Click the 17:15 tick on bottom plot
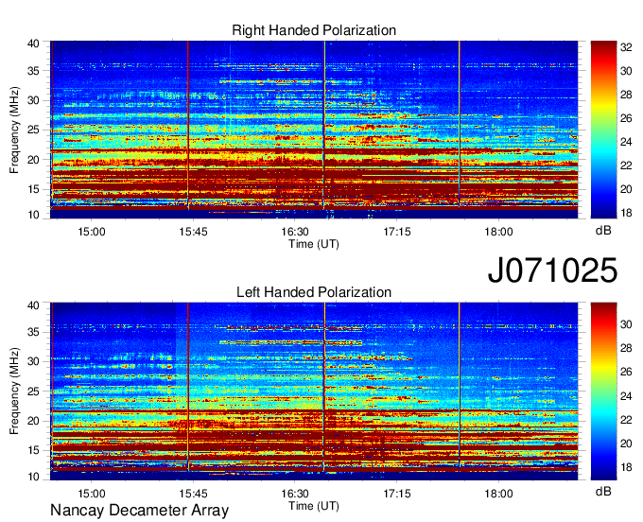 397,494
